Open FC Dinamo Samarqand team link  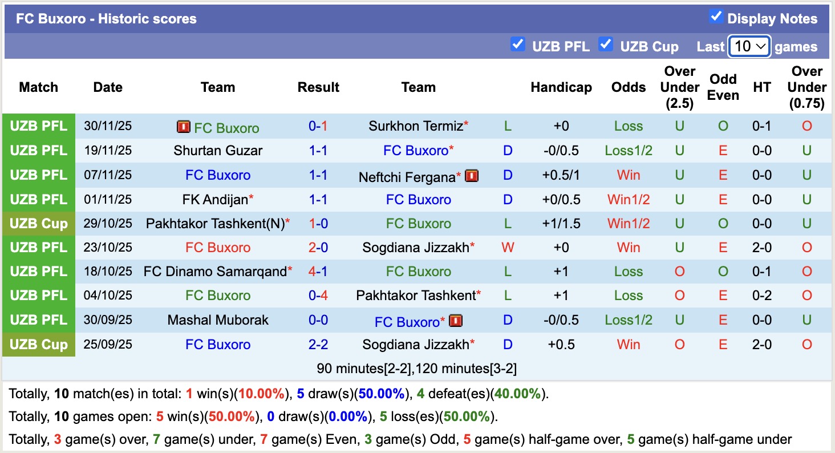[215, 272]
